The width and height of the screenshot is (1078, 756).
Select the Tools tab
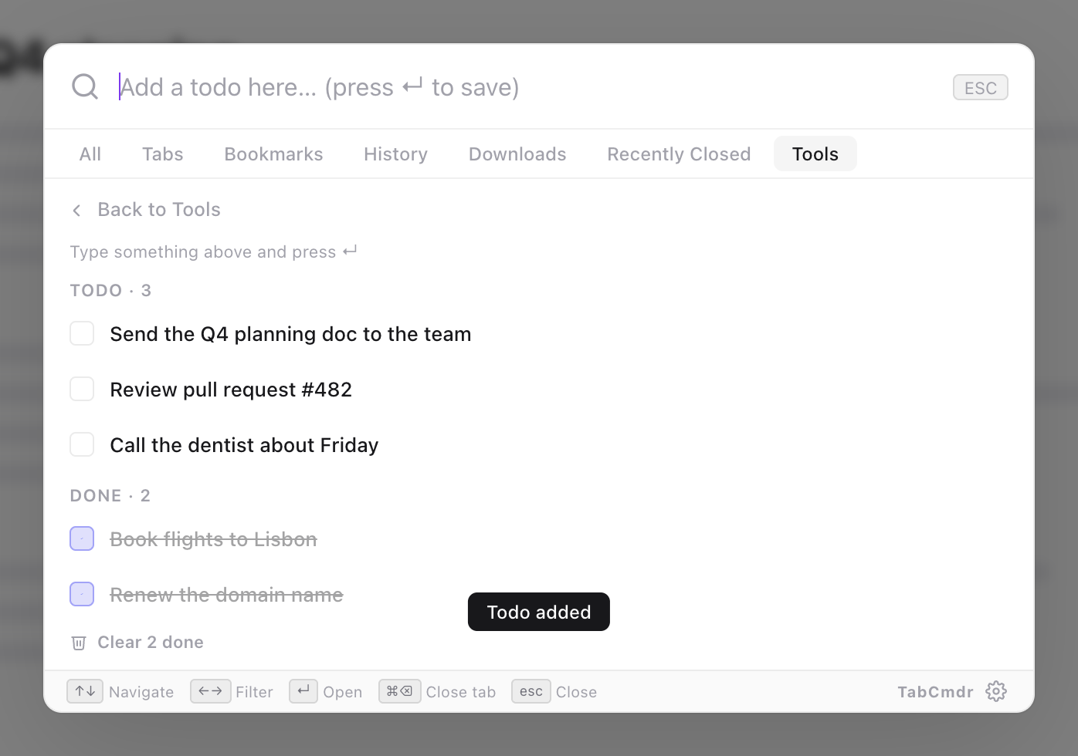(x=815, y=154)
